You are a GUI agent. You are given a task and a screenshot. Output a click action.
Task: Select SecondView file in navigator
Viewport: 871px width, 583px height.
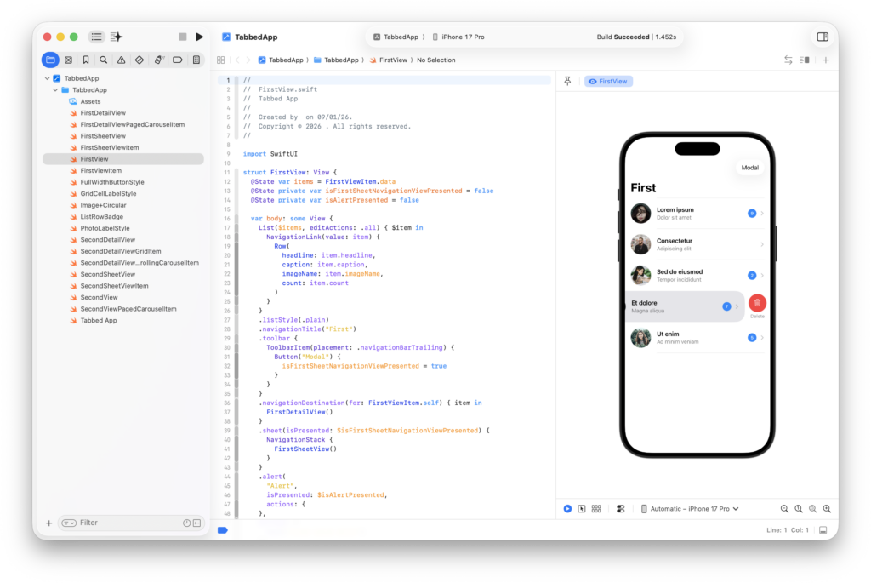point(99,297)
